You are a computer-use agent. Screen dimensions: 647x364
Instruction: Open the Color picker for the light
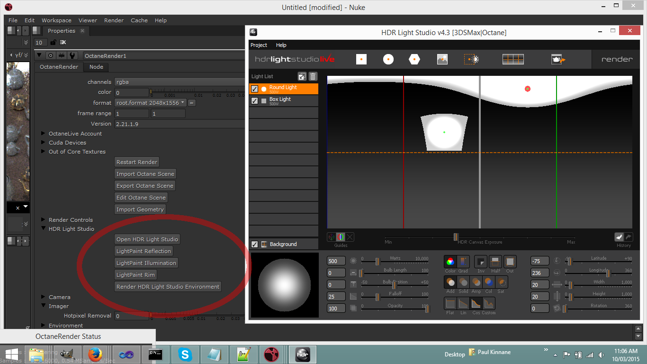click(450, 261)
